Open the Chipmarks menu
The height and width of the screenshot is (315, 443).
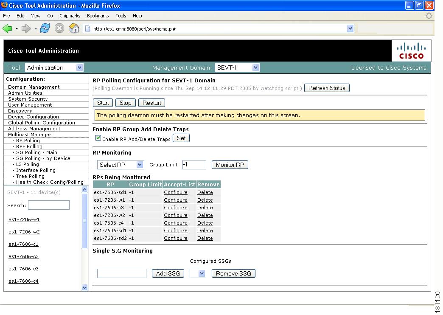point(70,16)
